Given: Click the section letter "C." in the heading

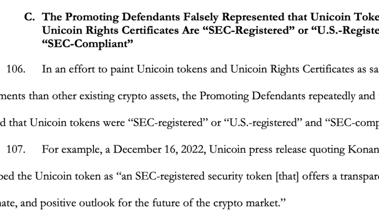Looking at the screenshot, I should (x=30, y=17).
